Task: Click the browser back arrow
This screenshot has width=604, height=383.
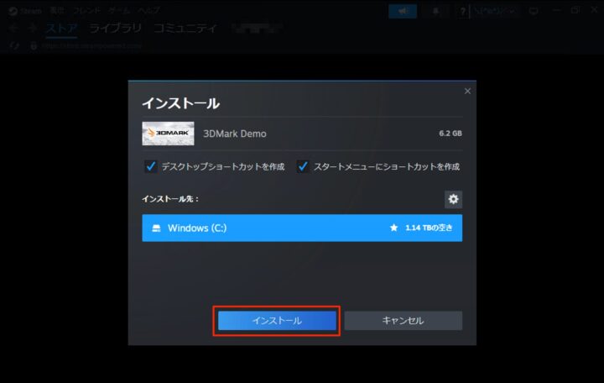Action: click(x=13, y=28)
